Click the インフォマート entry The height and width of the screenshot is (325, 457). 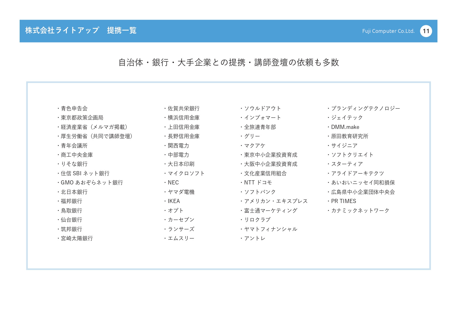point(261,118)
